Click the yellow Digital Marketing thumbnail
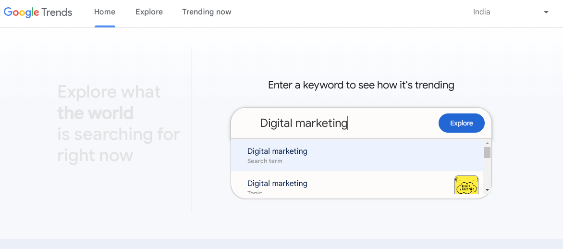Screen dimensions: 563x249 point(466,185)
